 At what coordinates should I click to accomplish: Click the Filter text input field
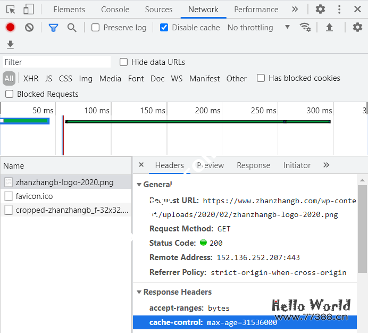coord(56,62)
